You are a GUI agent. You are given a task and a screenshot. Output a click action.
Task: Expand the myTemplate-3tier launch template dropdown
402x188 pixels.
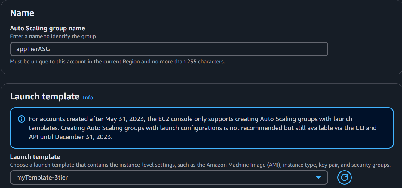click(169, 177)
